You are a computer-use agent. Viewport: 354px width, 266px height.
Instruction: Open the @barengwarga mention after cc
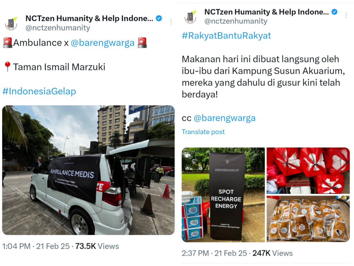(x=225, y=118)
